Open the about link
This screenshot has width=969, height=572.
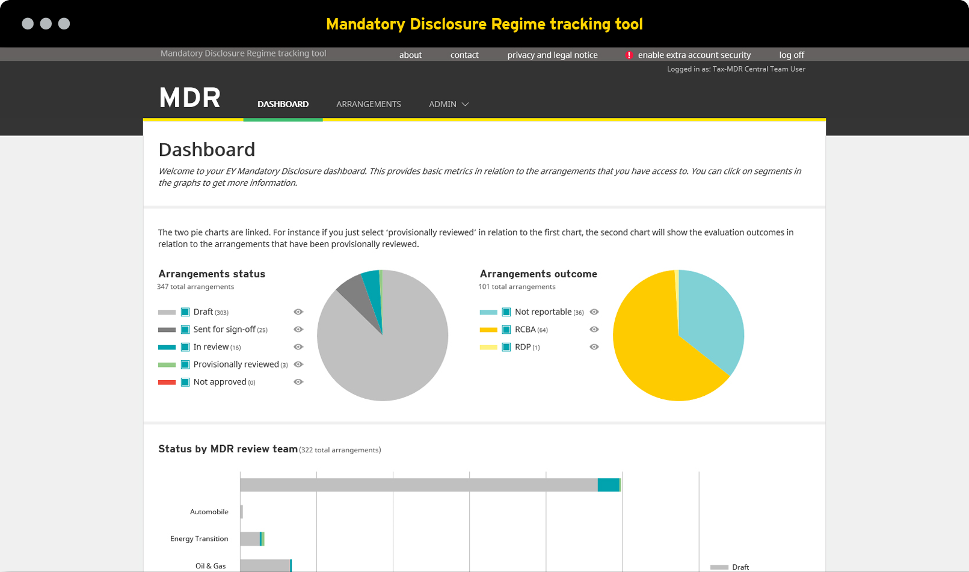(410, 55)
